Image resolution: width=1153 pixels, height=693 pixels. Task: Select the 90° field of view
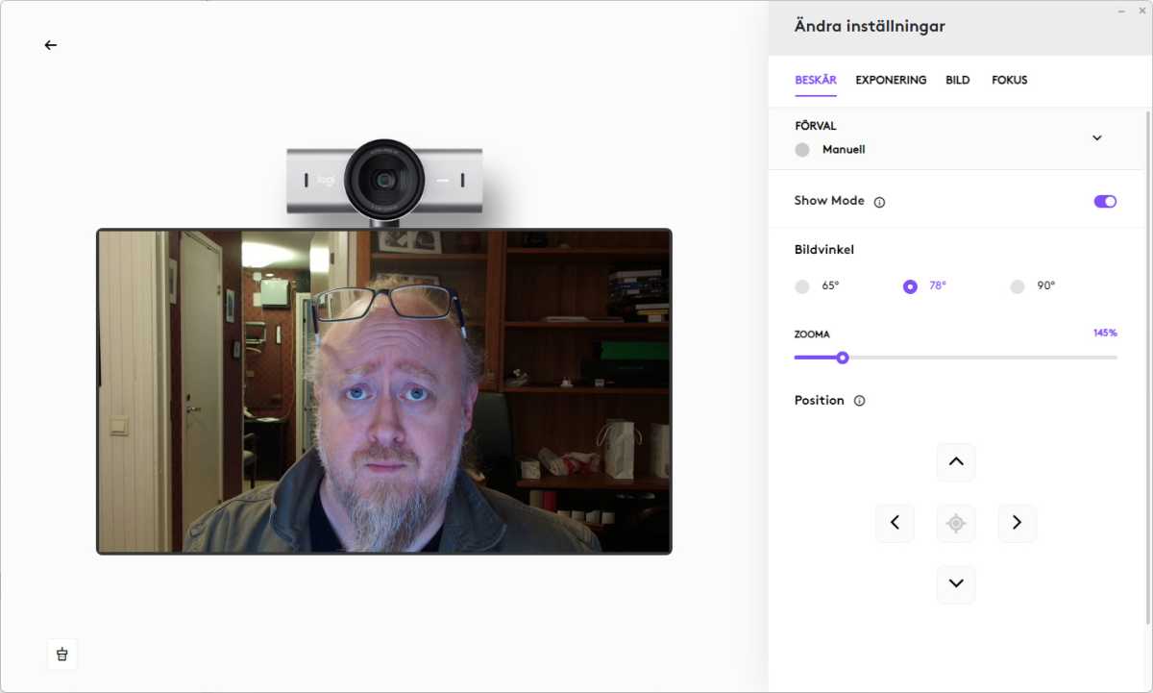click(x=1018, y=286)
